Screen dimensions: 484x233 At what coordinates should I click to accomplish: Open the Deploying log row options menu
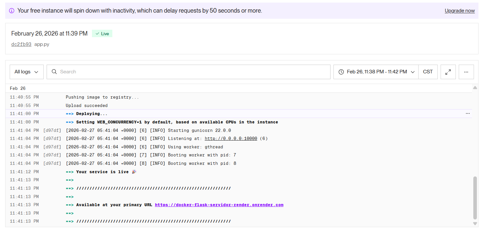(468, 113)
